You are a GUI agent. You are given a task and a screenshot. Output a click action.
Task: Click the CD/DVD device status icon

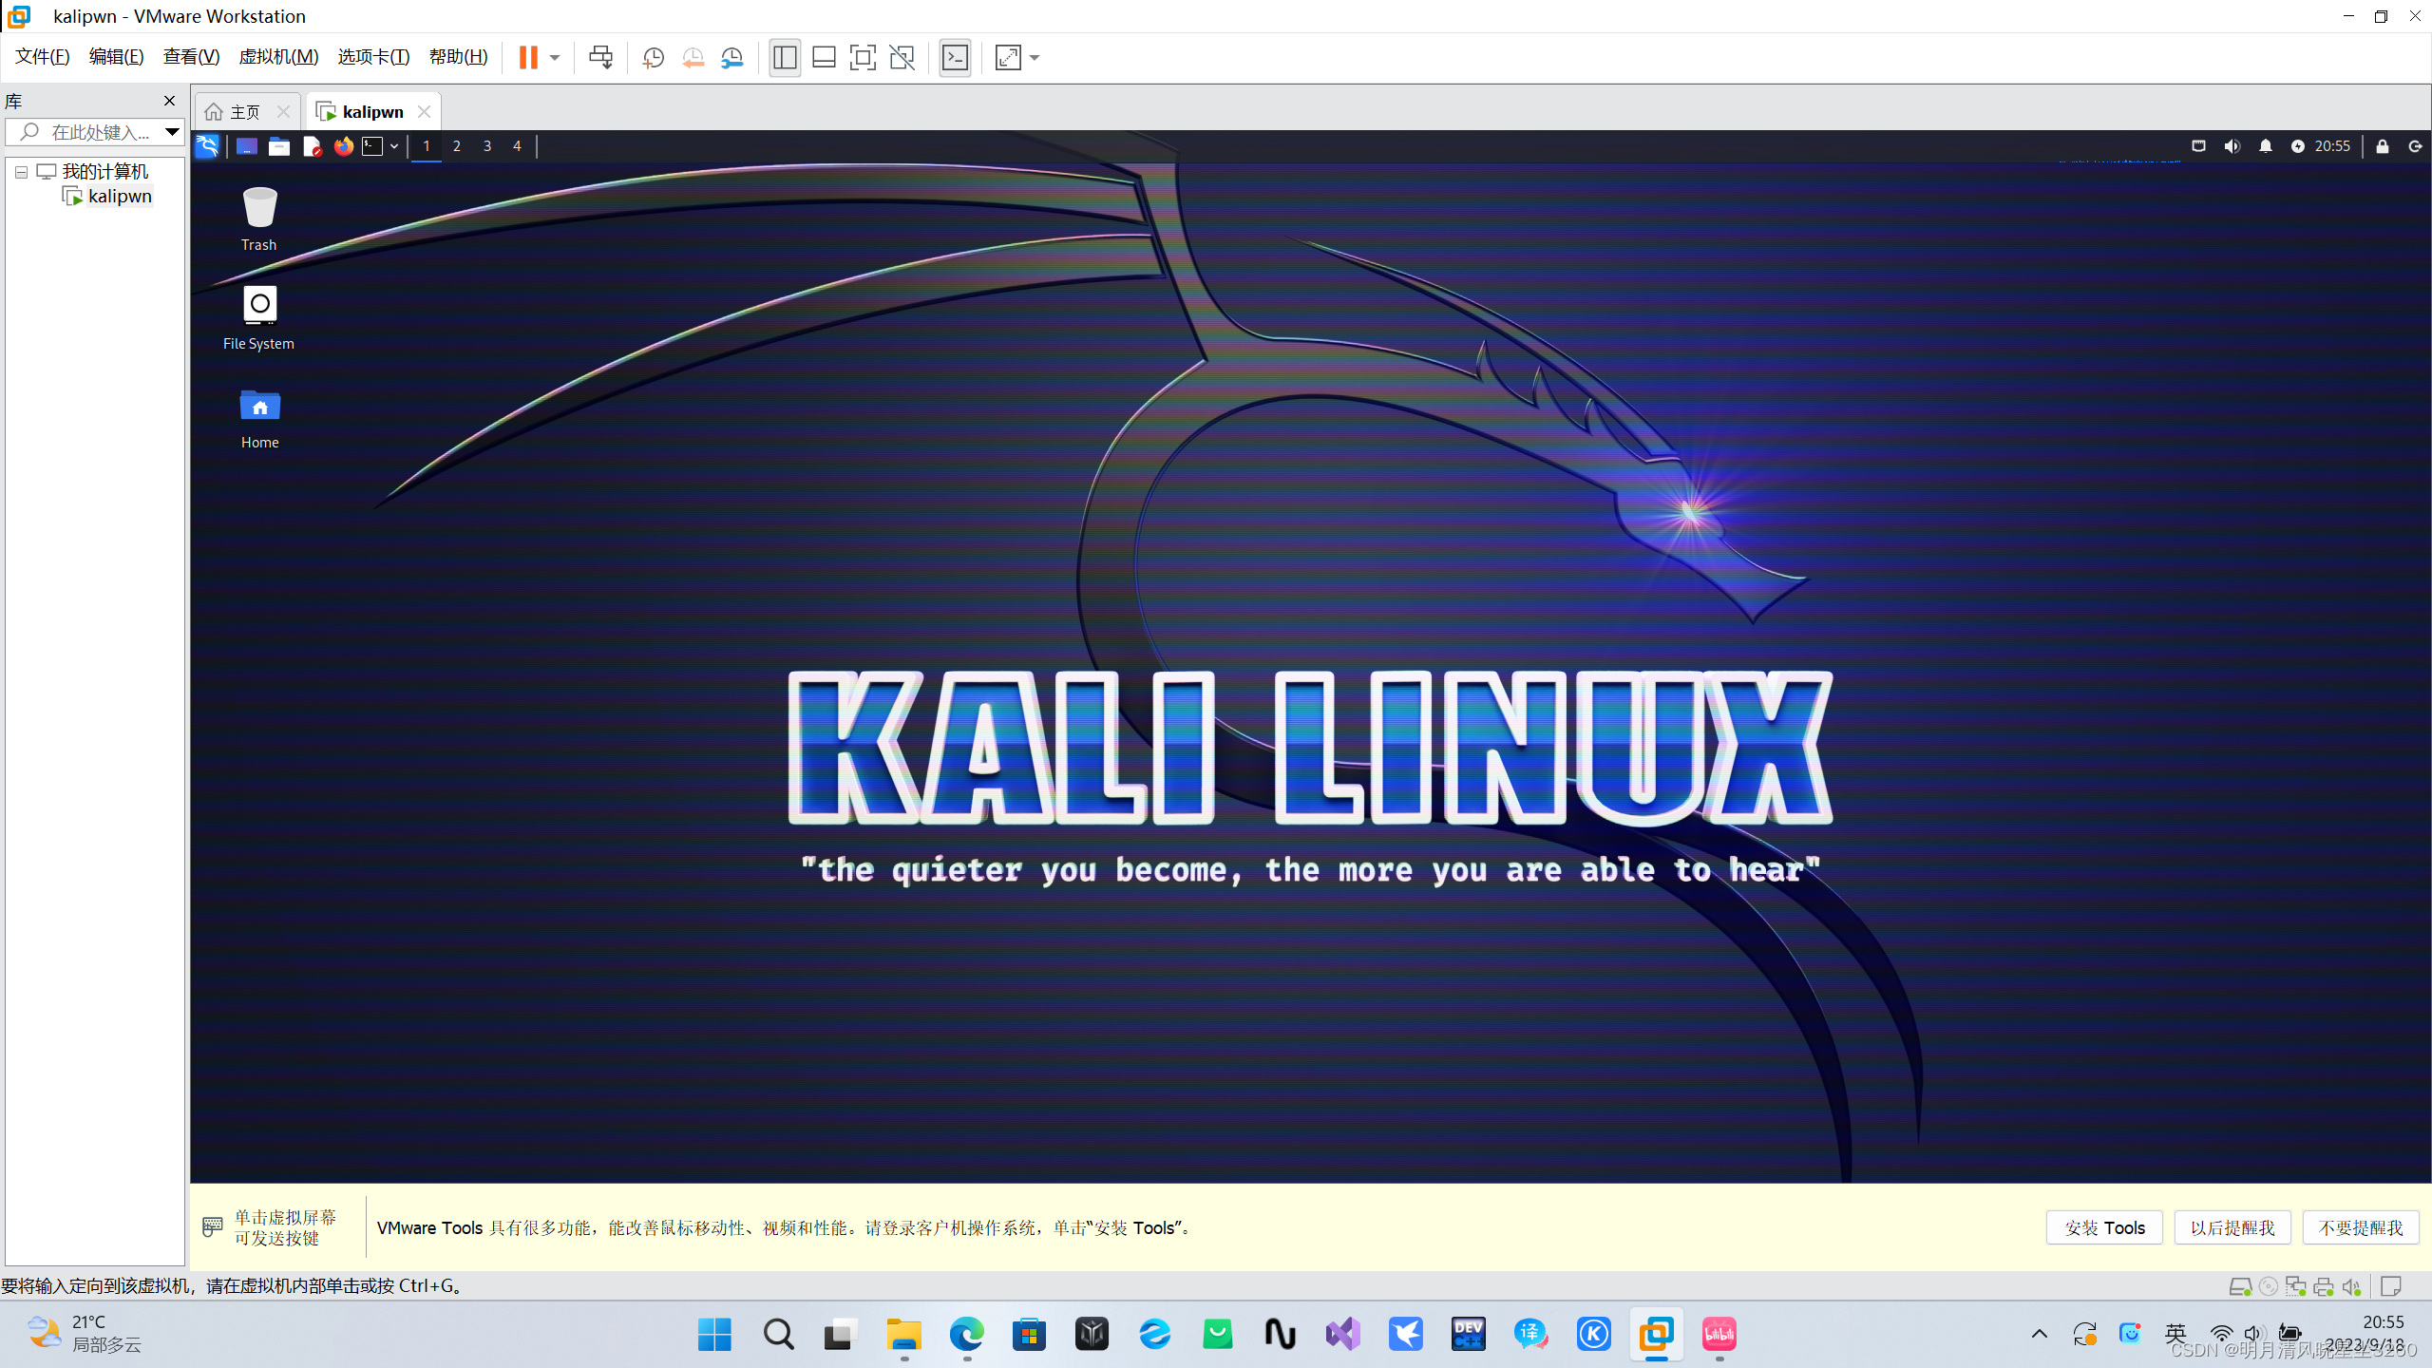pos(2269,1286)
